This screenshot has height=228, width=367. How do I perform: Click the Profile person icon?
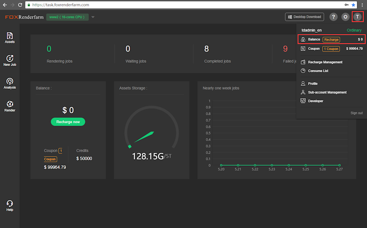coord(303,83)
